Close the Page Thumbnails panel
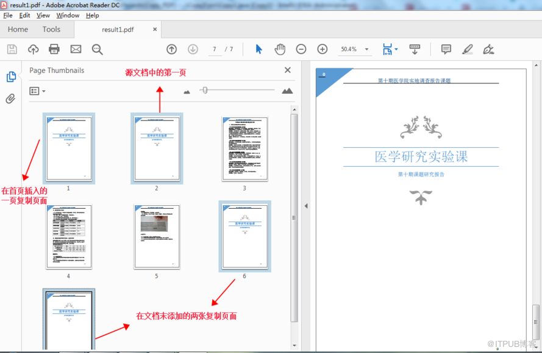 [288, 71]
